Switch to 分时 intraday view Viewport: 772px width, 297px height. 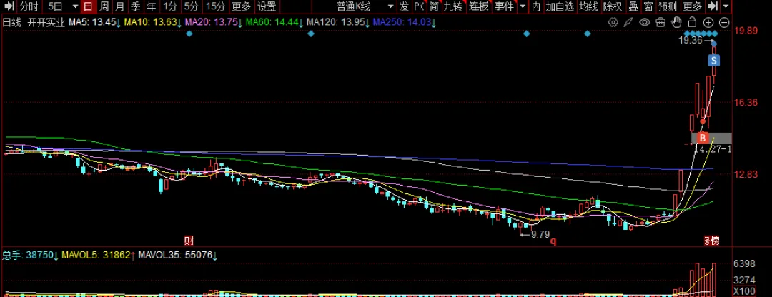click(x=29, y=7)
